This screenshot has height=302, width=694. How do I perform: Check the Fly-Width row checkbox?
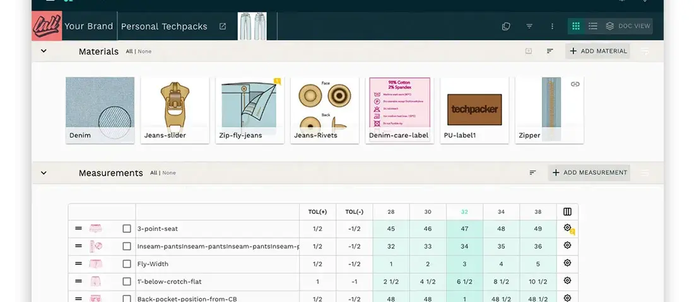127,264
